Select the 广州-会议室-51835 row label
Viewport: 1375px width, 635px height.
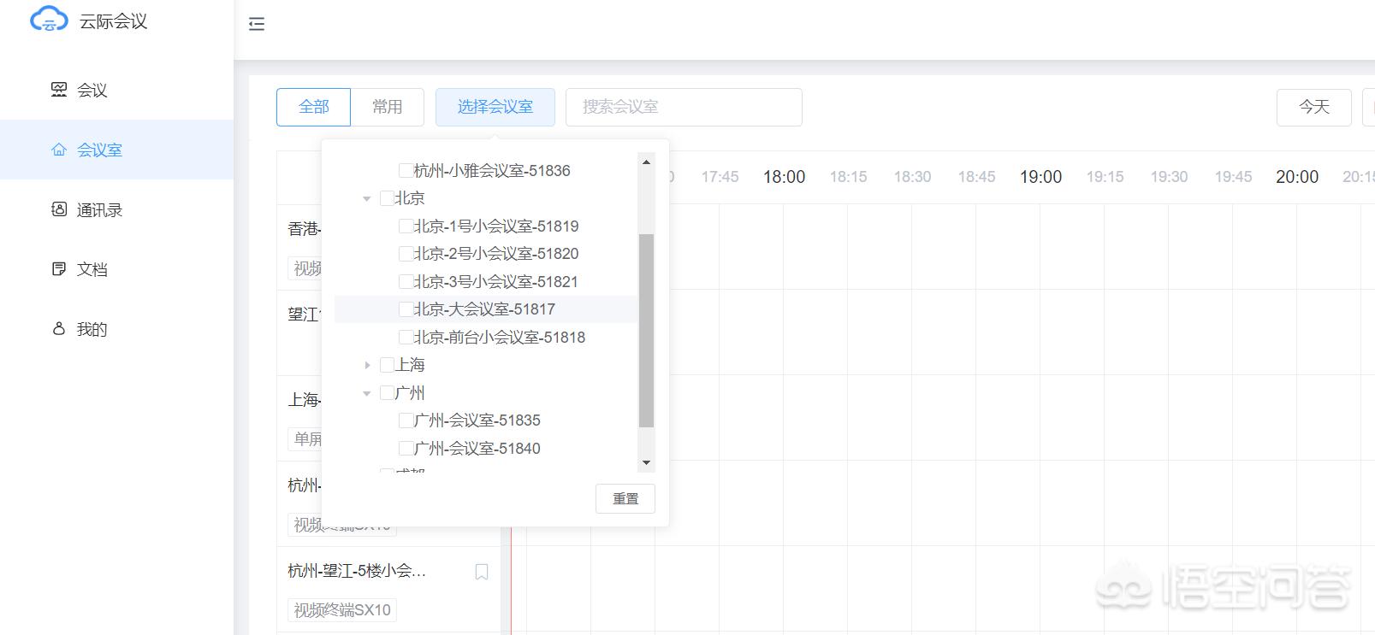coord(477,420)
